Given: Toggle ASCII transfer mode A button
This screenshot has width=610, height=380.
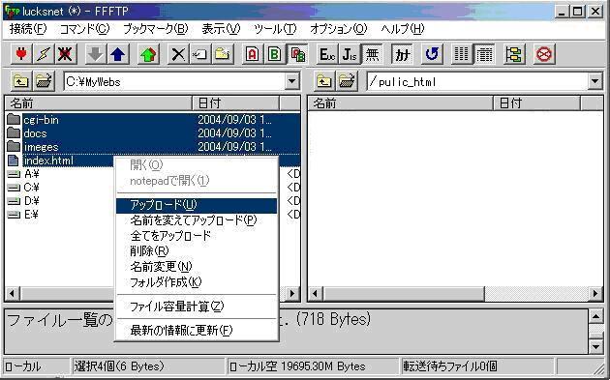Looking at the screenshot, I should 252,54.
